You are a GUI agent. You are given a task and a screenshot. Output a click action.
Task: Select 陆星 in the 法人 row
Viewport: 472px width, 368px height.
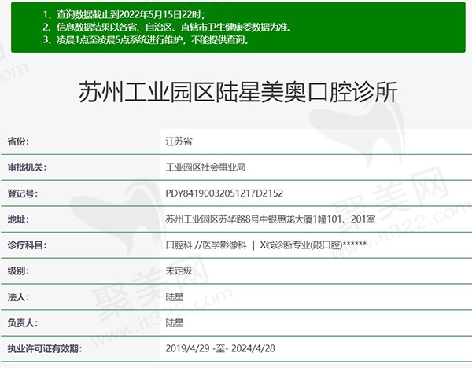click(x=175, y=297)
